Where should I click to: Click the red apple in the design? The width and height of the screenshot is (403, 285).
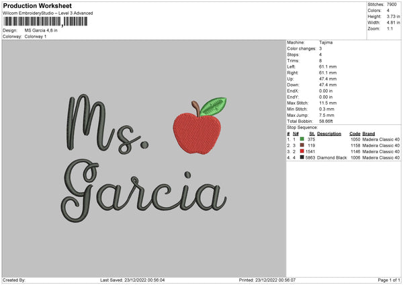pyautogui.click(x=197, y=132)
